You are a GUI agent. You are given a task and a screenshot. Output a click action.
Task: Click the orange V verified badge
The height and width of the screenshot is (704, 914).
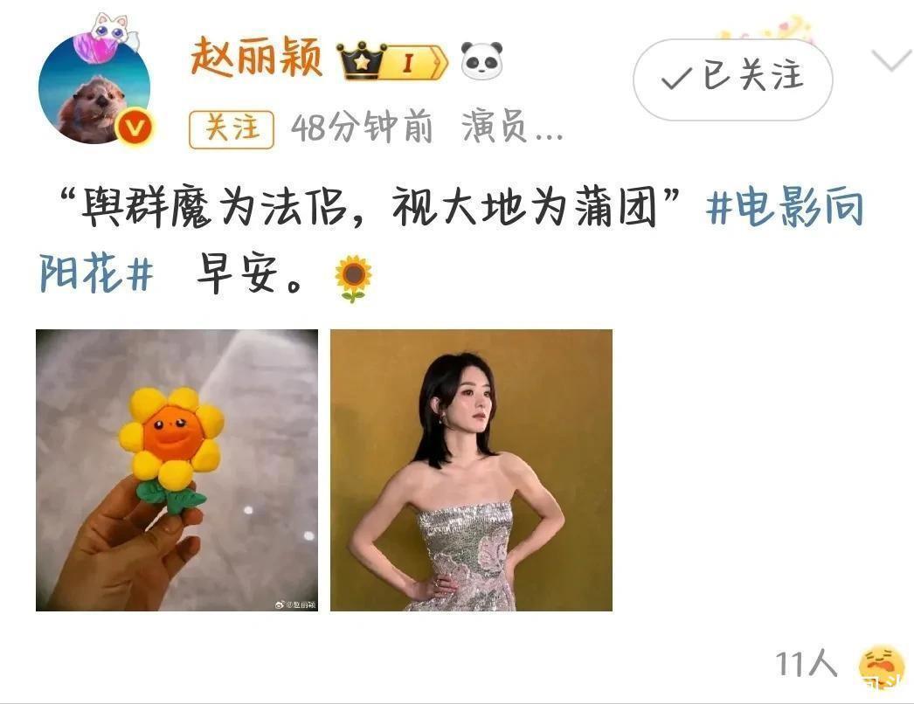click(x=135, y=128)
